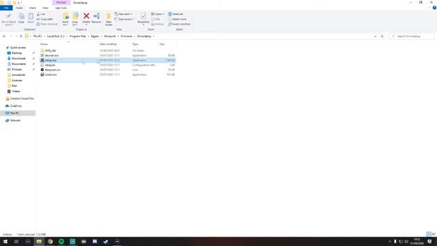Refresh the folder view
The width and height of the screenshot is (437, 246).
382,36
